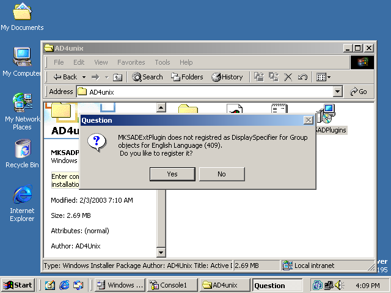
Task: Open the Tools menu
Action: coord(163,62)
